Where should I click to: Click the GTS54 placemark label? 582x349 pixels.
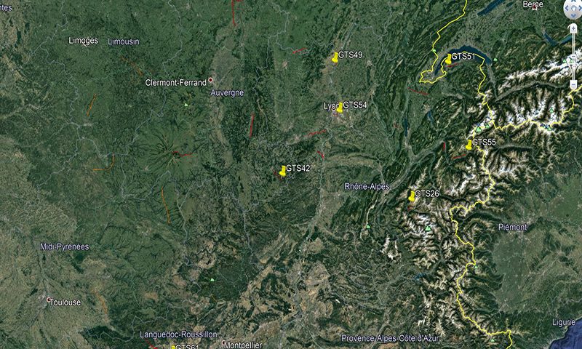tap(355, 105)
